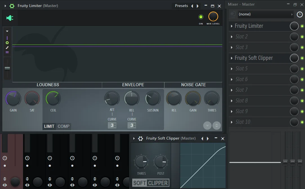Toggle green enable light for Slot 5
This screenshot has height=189, width=305.
302,69
